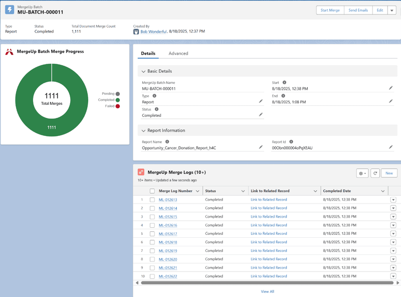This screenshot has height=297, width=401.
Task: Select all rows with header checkbox
Action: (152, 191)
